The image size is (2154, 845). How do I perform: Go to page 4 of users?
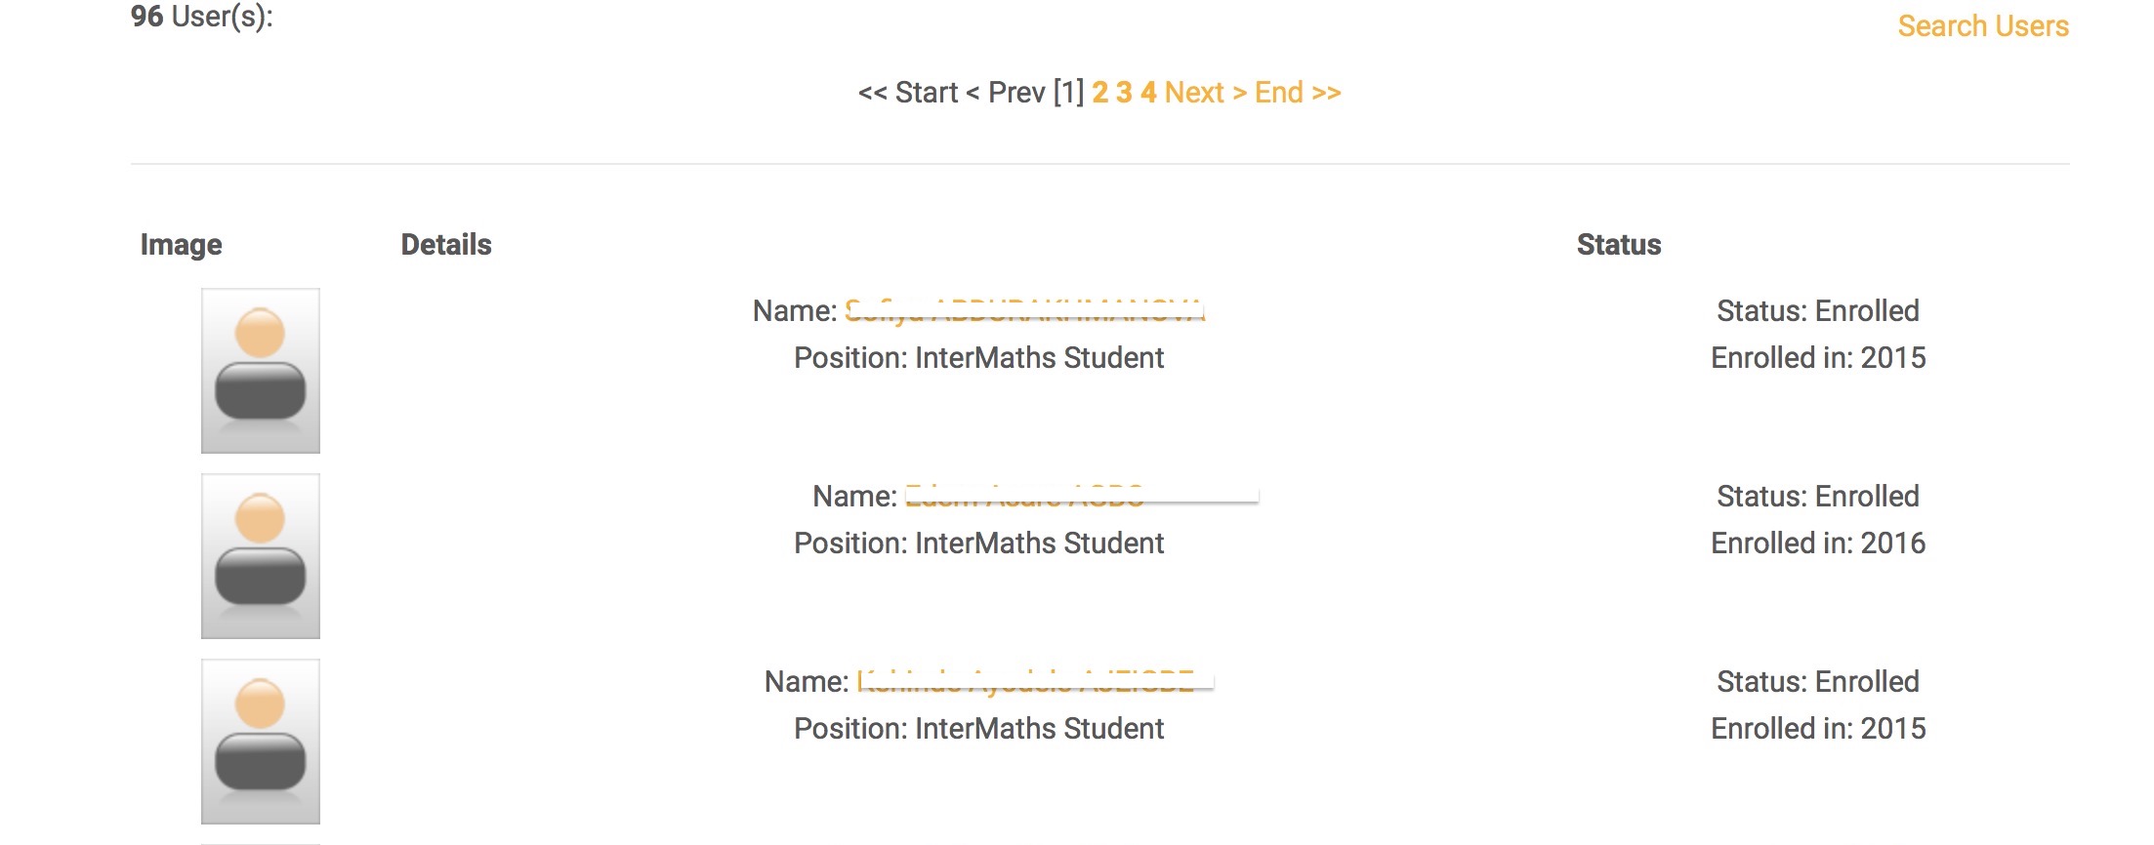pos(1148,93)
